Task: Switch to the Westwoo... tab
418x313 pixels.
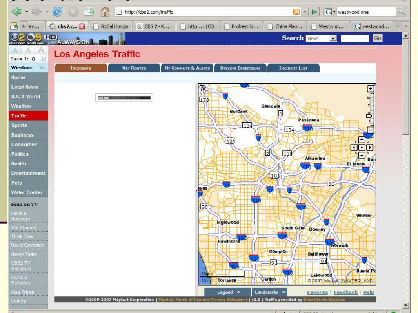Action: tap(329, 26)
